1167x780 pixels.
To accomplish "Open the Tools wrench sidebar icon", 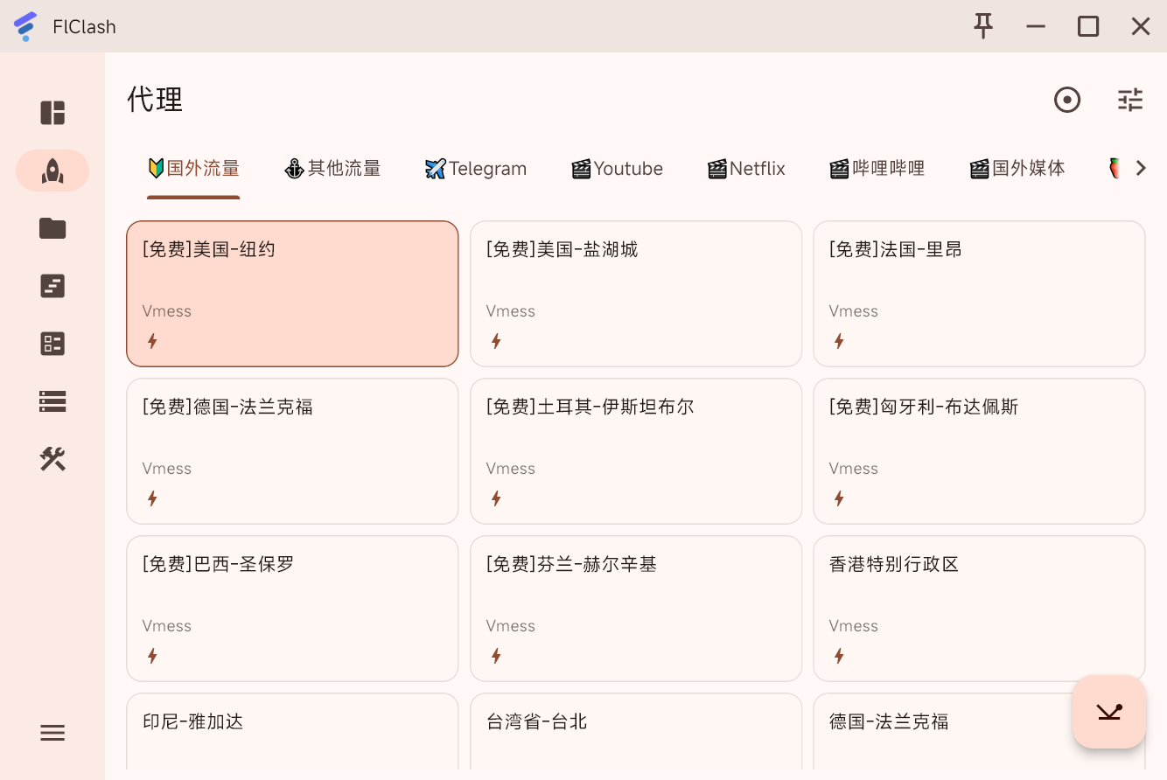I will click(x=52, y=459).
